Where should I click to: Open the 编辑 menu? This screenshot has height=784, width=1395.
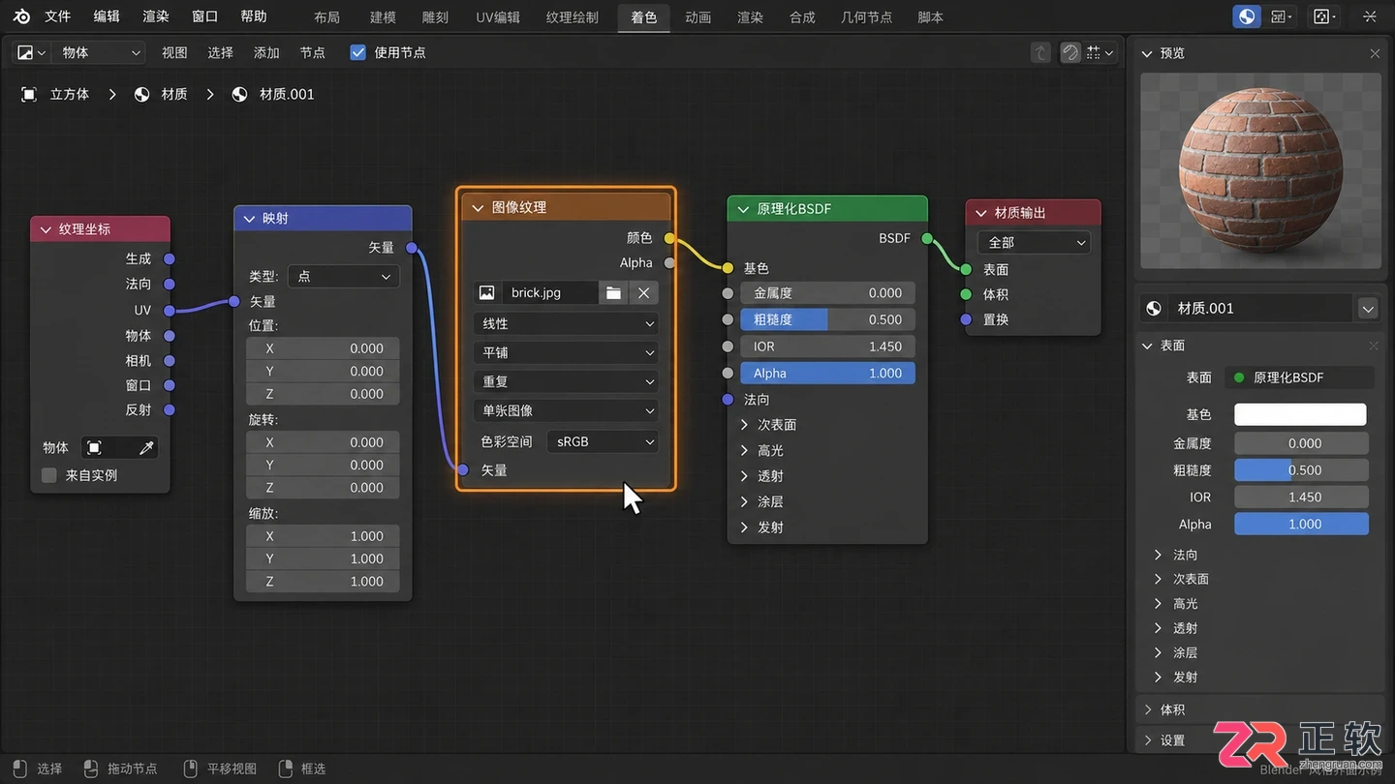[107, 16]
